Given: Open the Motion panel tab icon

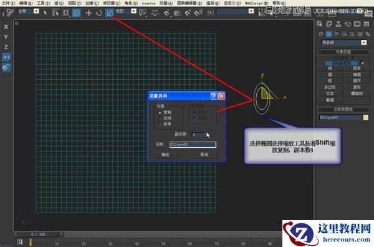Looking at the screenshot, I should click(x=348, y=24).
